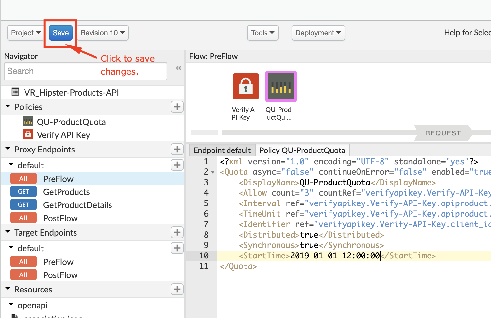Add flow to target endpoint default
The width and height of the screenshot is (491, 318).
tap(177, 248)
